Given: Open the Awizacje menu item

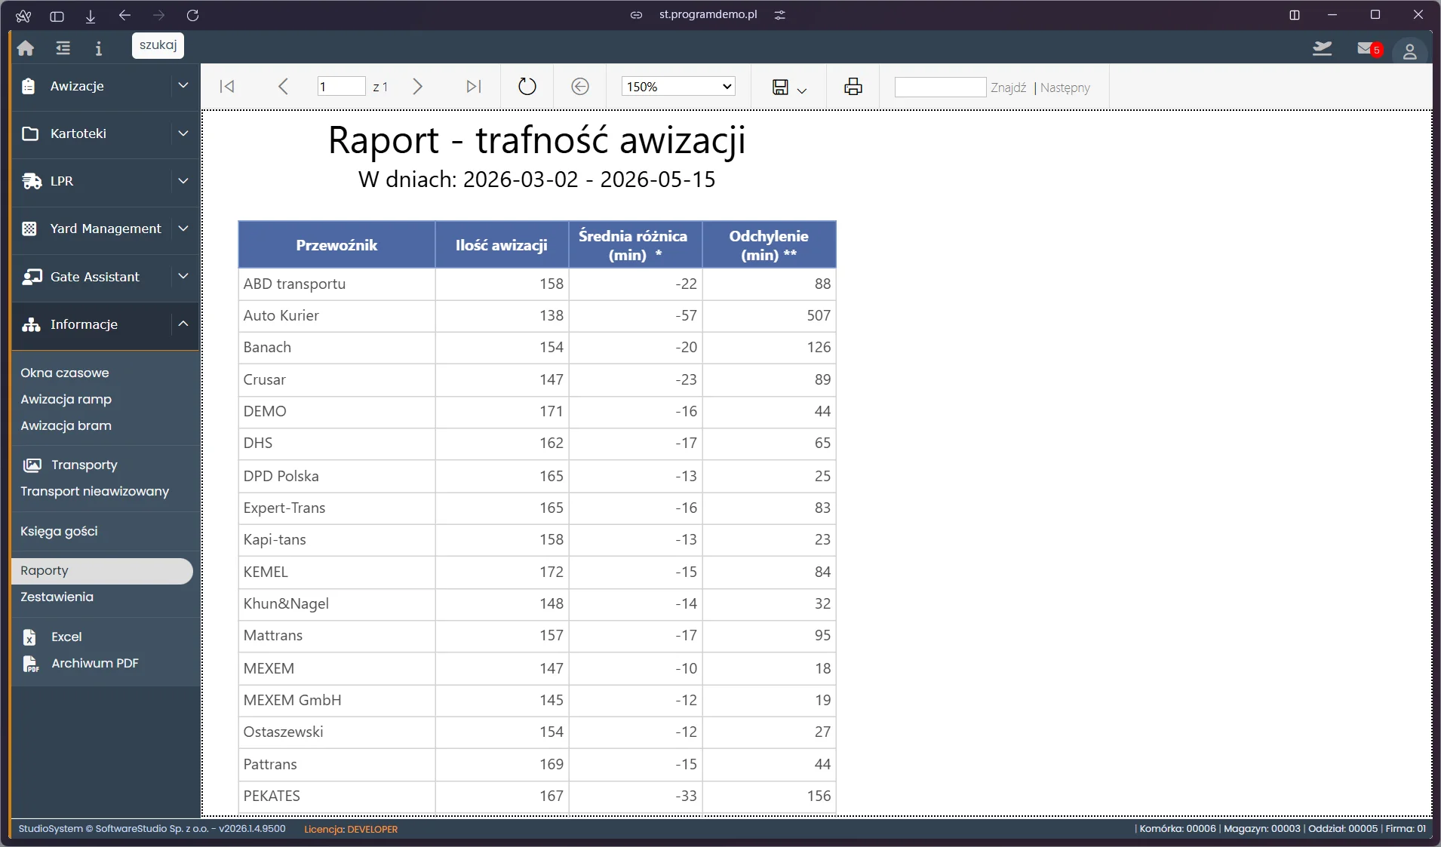Looking at the screenshot, I should click(77, 86).
